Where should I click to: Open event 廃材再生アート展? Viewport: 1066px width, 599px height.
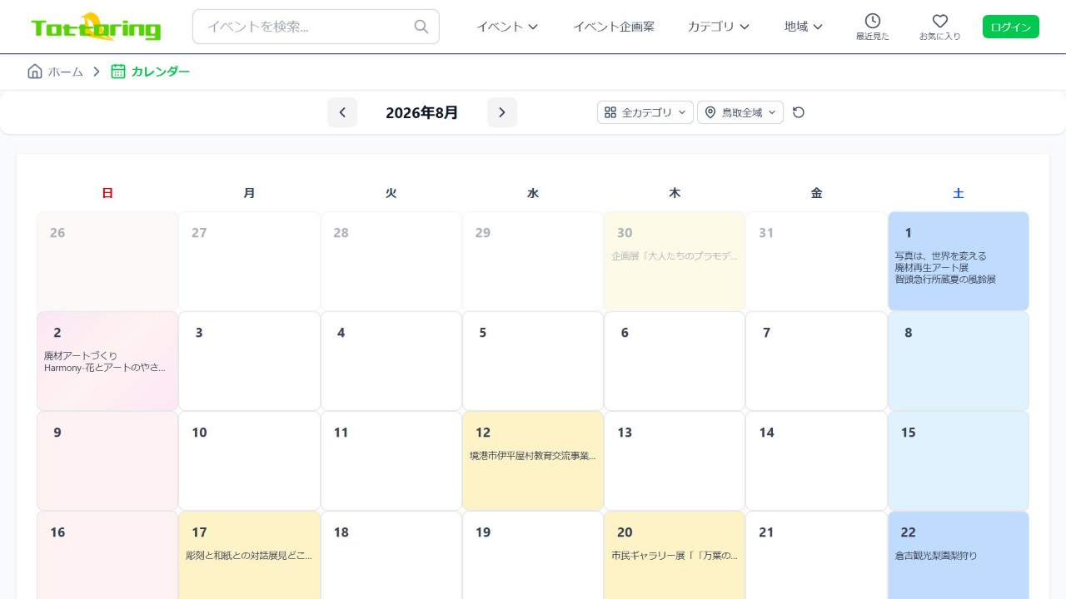(931, 268)
